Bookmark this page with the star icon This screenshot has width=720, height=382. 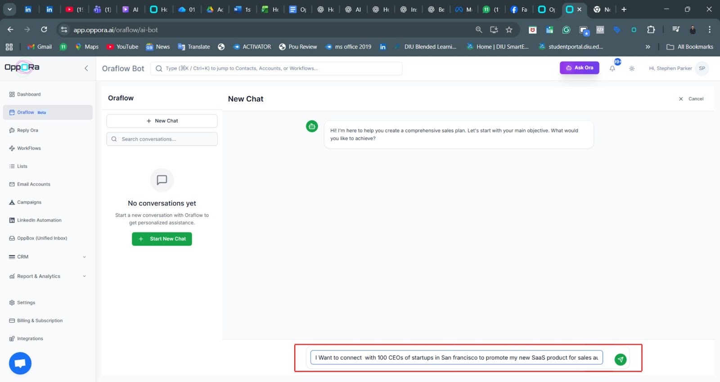pos(509,30)
